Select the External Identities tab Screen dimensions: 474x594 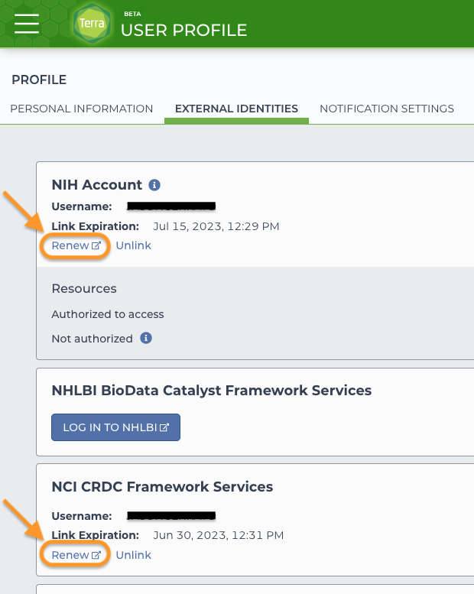tap(236, 109)
